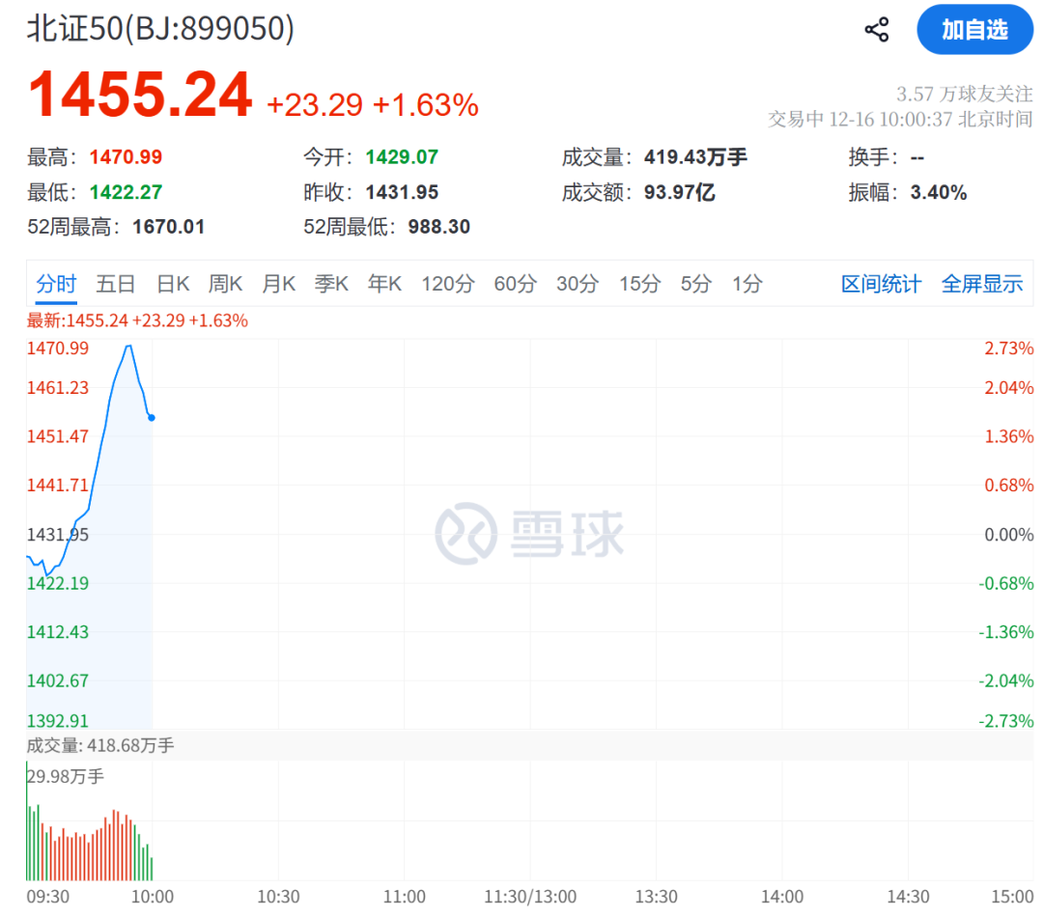The height and width of the screenshot is (917, 1043).
Task: Select the 月K tab
Action: click(x=278, y=284)
